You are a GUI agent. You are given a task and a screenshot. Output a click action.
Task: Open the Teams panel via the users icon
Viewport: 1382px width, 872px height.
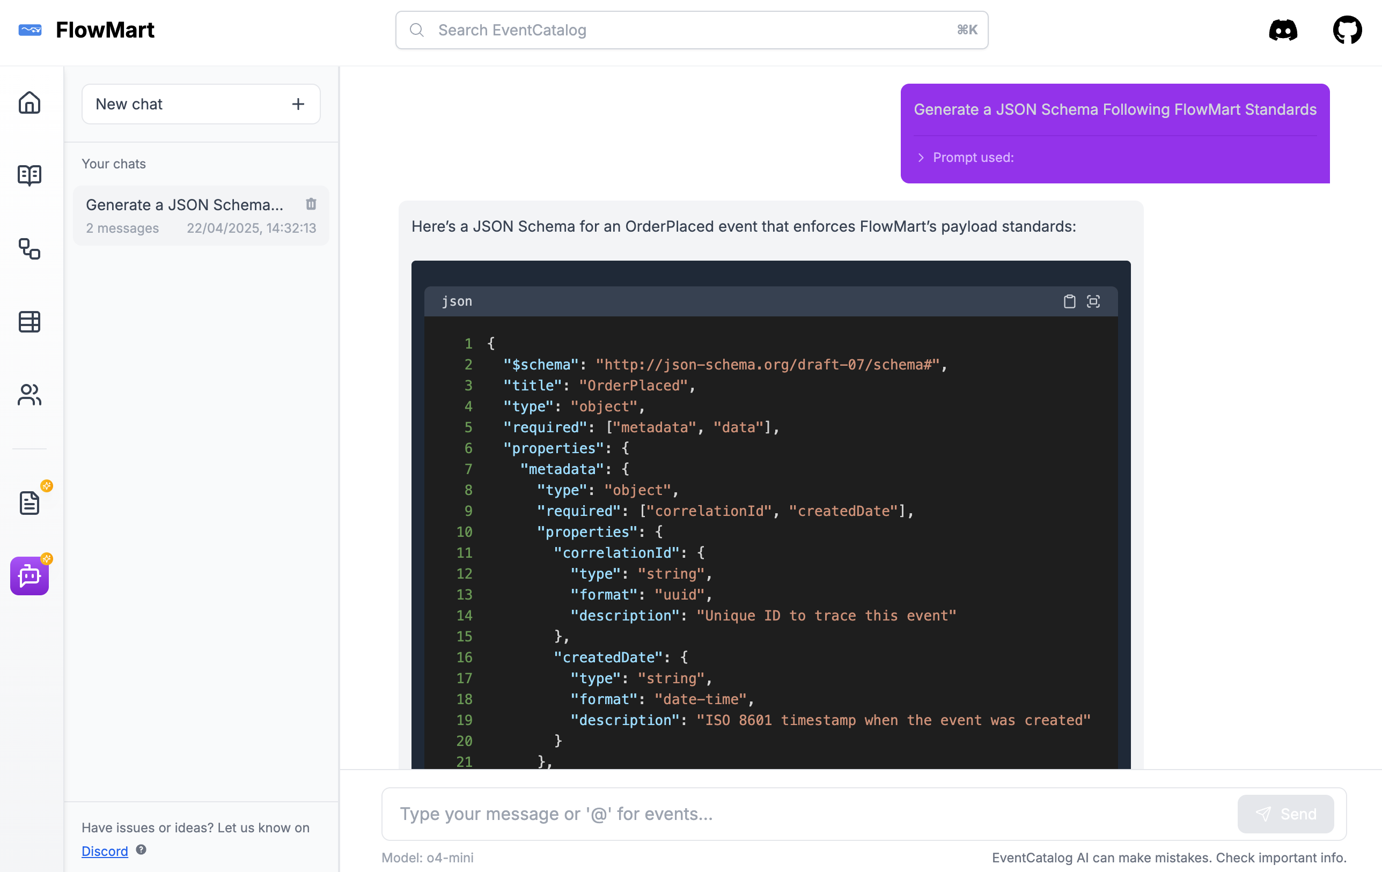(30, 394)
